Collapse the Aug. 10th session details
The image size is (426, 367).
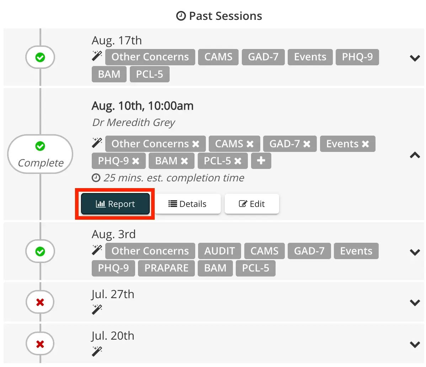pyautogui.click(x=415, y=155)
